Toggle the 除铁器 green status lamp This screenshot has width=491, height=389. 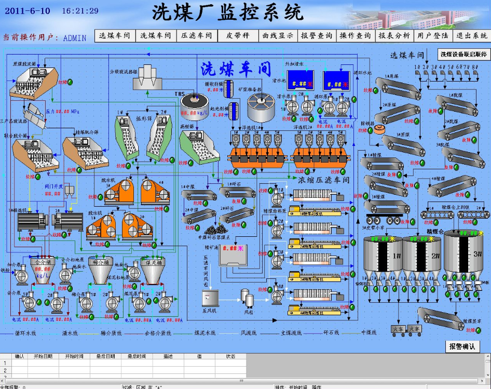point(370,130)
